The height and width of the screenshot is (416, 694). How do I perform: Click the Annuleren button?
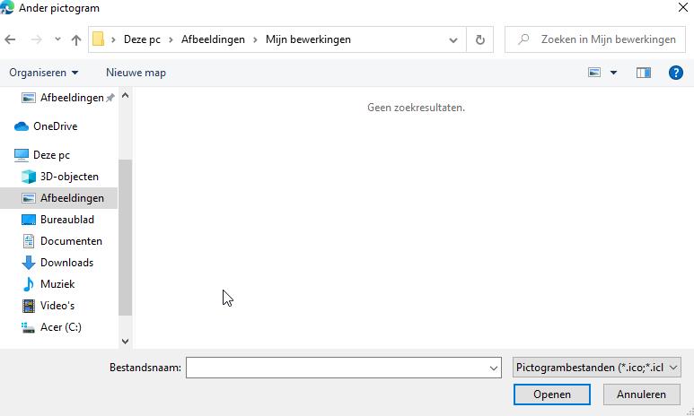(641, 394)
